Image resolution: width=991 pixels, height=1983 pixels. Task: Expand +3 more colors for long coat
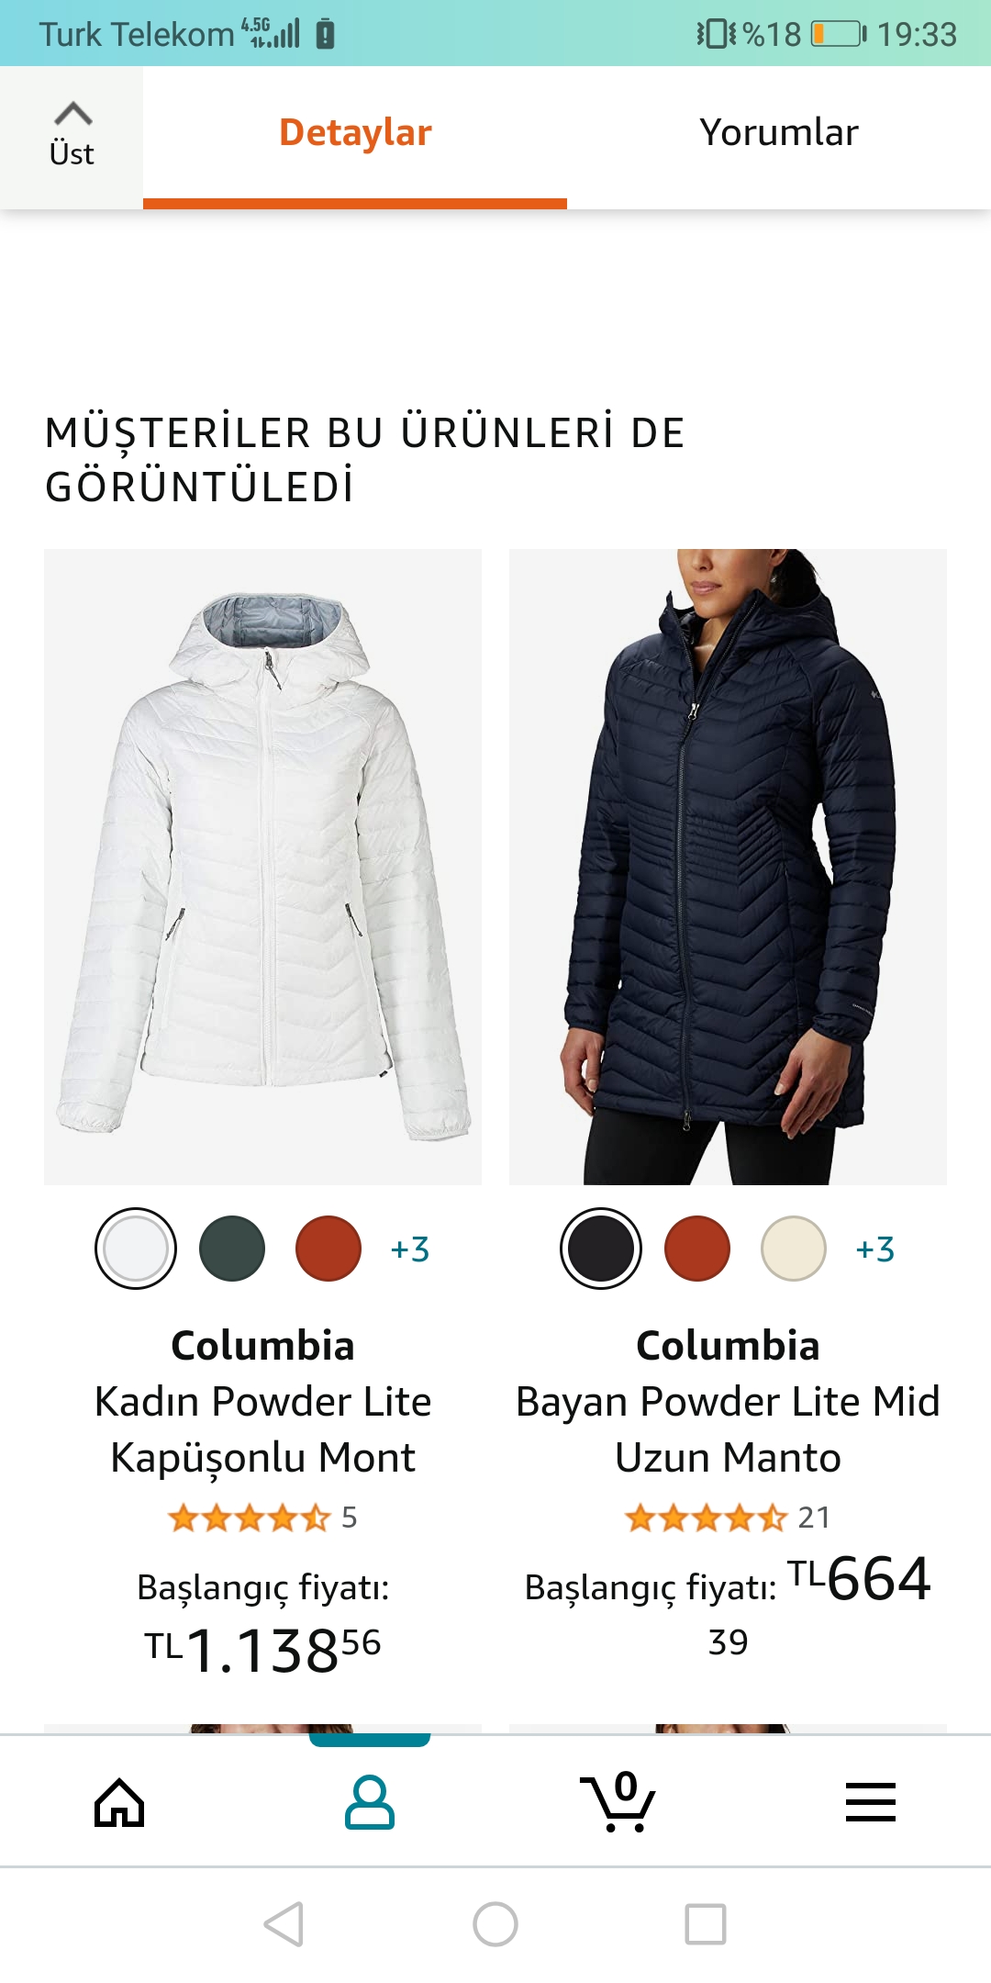click(x=875, y=1249)
